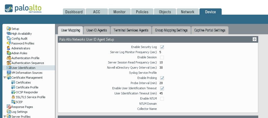
Task: Click the Administrators icon
Action: (9, 48)
